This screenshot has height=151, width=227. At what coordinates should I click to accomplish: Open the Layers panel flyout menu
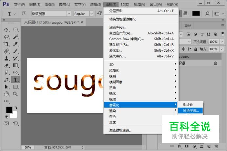coord(222,25)
